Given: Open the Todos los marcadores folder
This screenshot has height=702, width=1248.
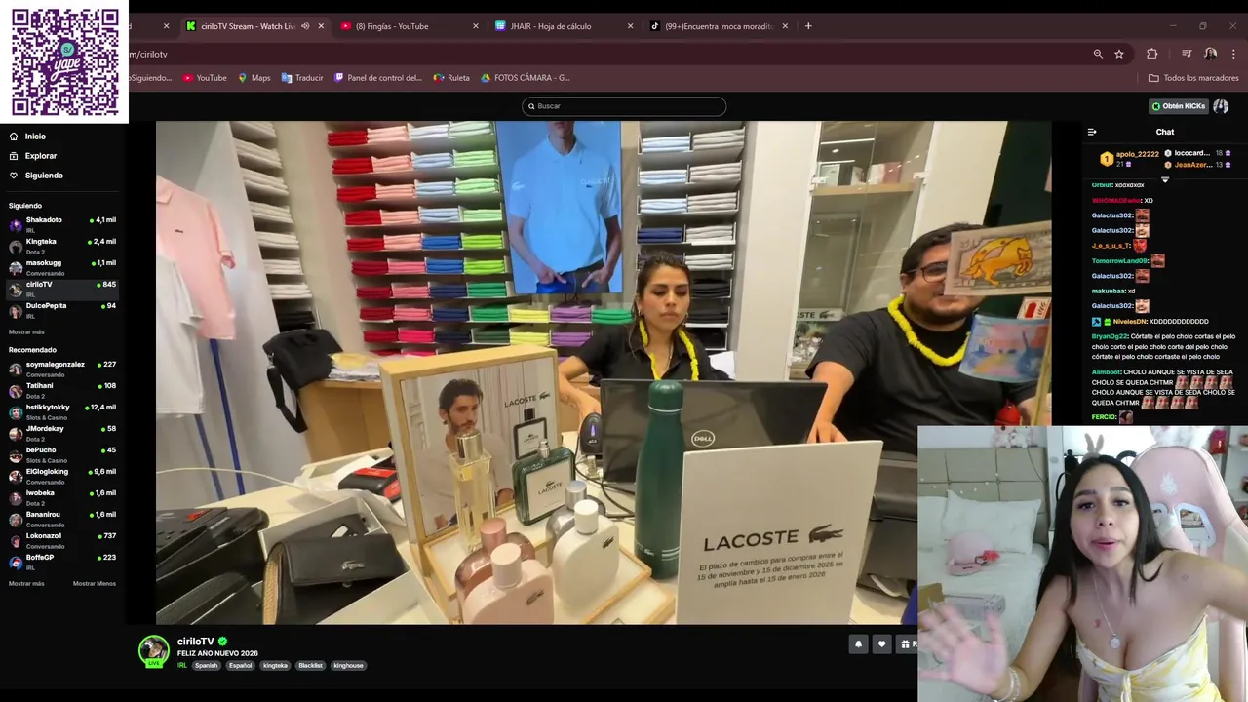Looking at the screenshot, I should pyautogui.click(x=1193, y=78).
